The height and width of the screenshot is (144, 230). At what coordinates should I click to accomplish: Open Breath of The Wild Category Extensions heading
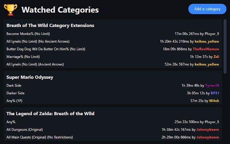50,26
